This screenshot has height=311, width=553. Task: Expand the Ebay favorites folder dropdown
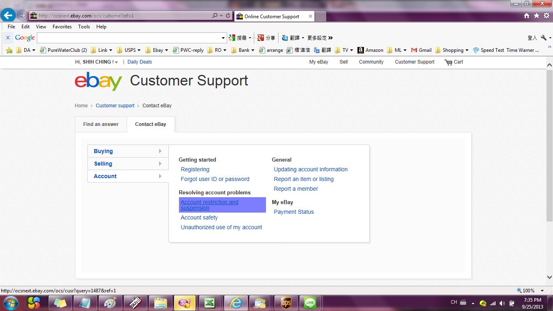(x=166, y=50)
